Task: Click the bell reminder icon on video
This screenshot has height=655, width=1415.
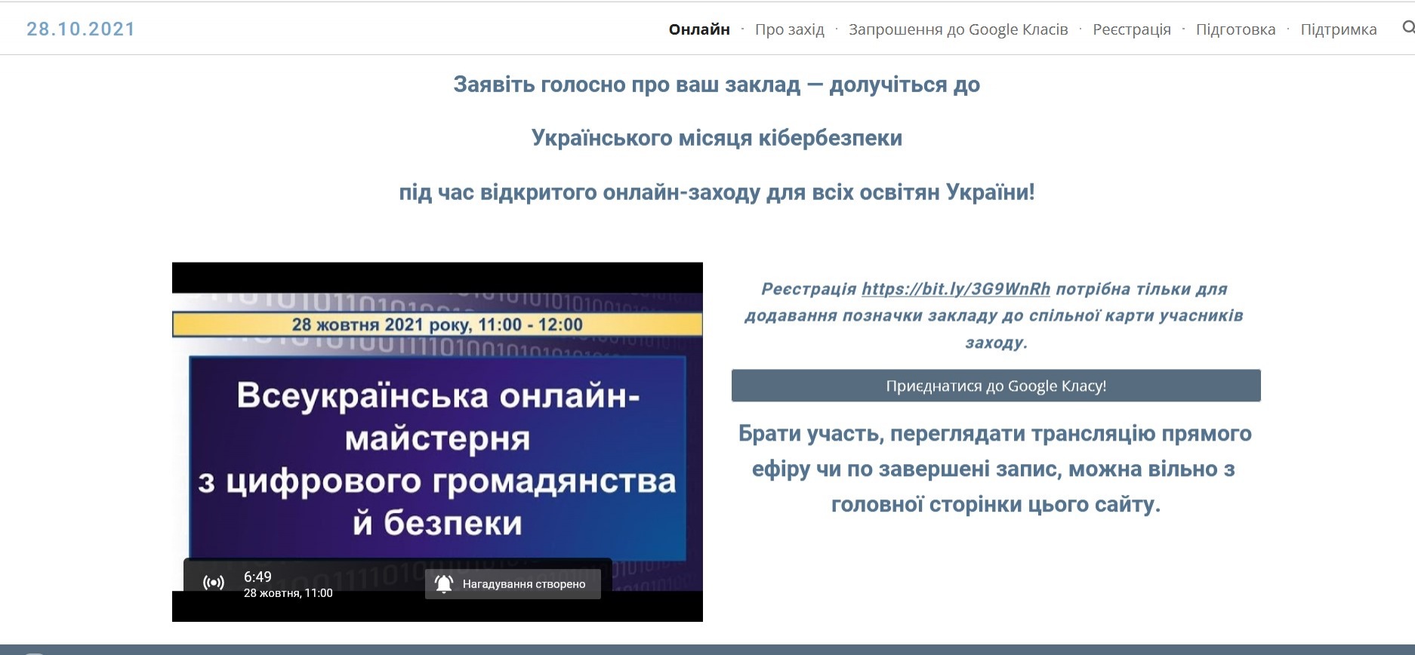Action: pyautogui.click(x=444, y=584)
